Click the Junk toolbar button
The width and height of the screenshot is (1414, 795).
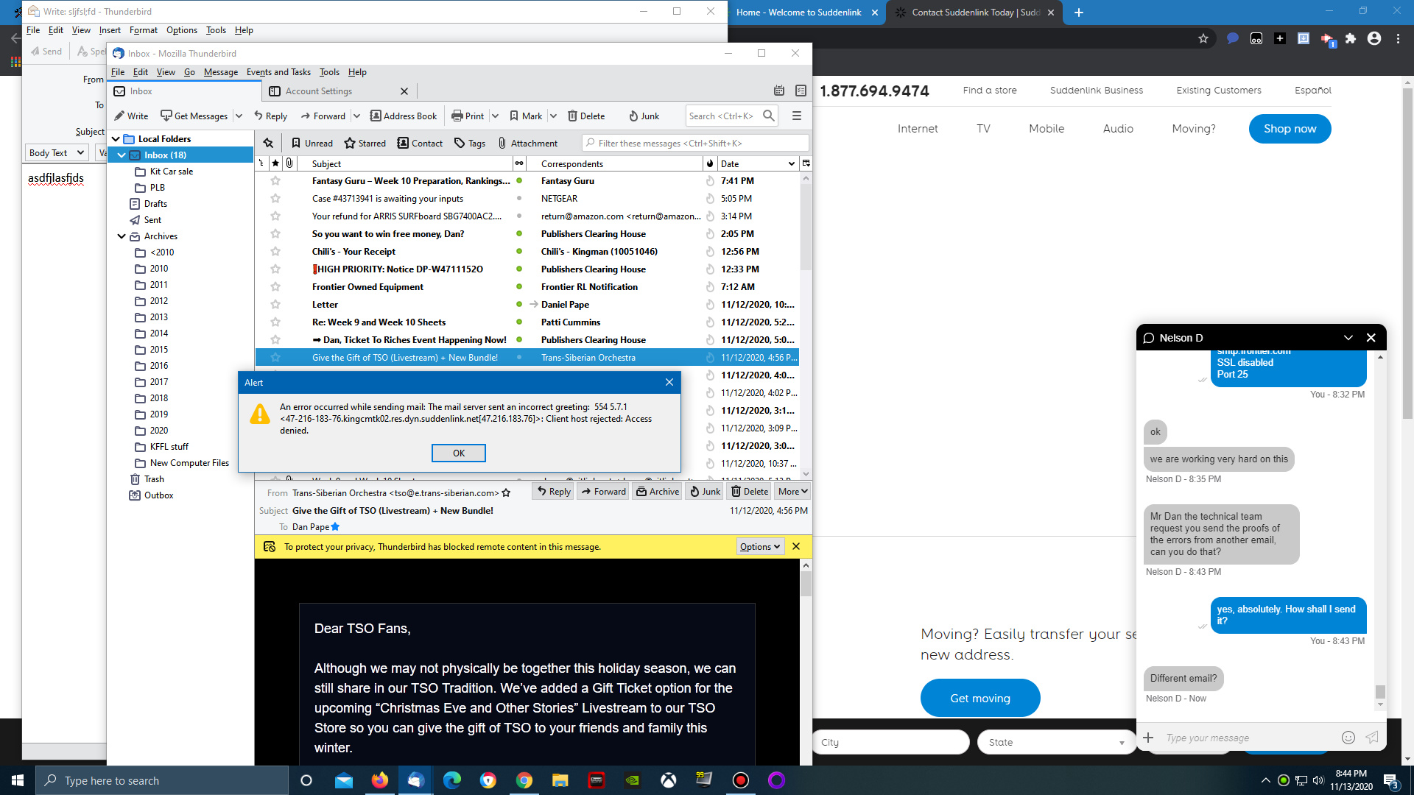644,116
